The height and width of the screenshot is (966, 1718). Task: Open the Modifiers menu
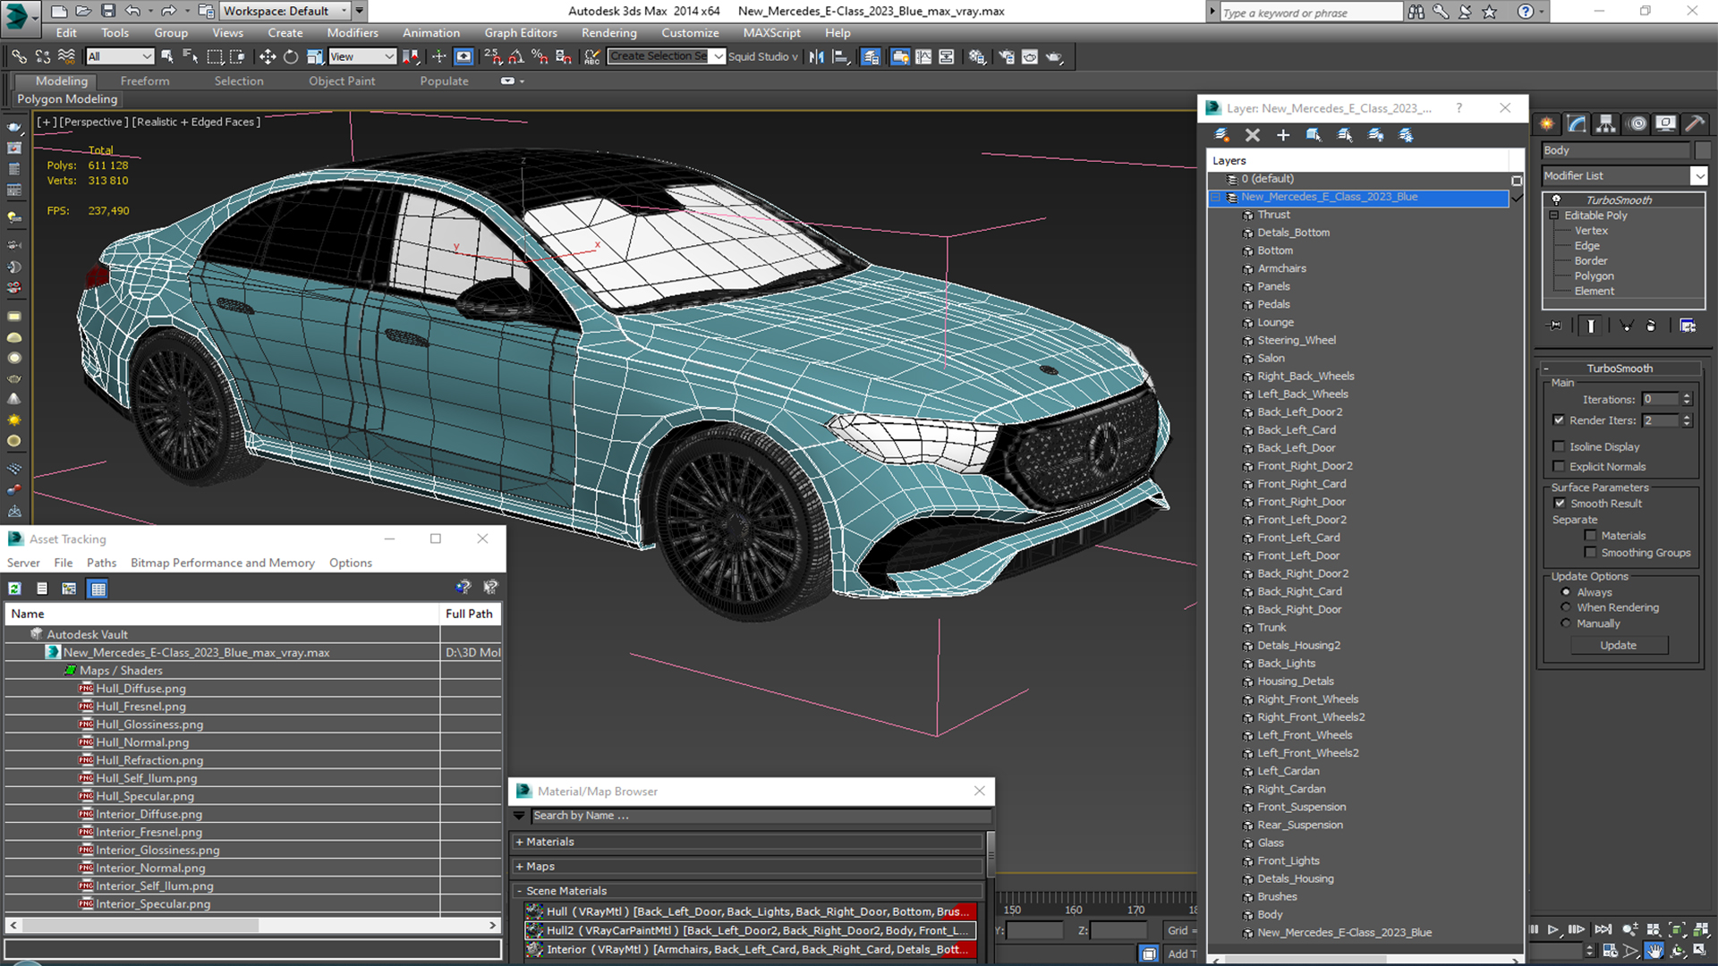click(x=353, y=33)
